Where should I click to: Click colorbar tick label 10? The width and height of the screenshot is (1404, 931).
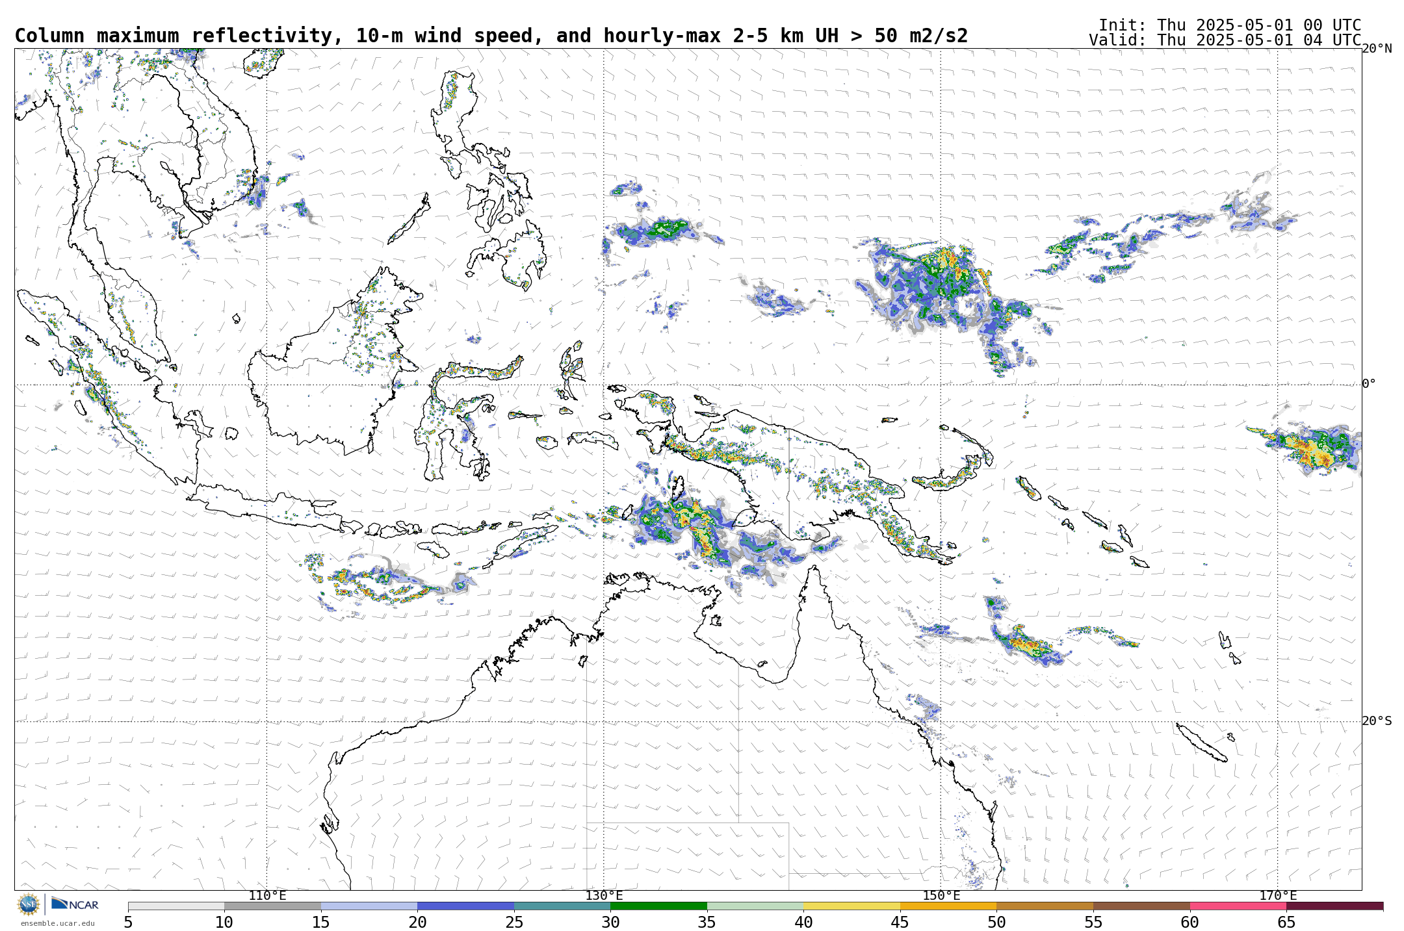tap(224, 922)
